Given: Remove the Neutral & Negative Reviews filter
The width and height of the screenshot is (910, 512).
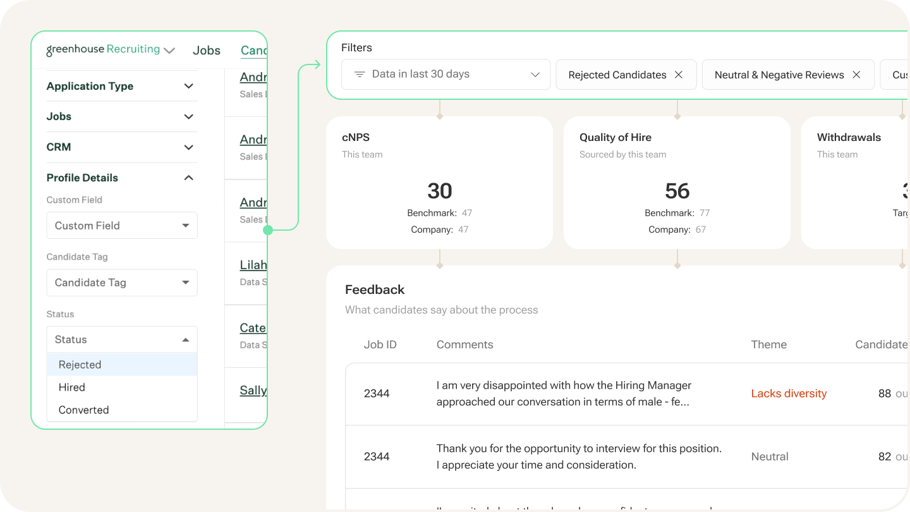Looking at the screenshot, I should 856,75.
